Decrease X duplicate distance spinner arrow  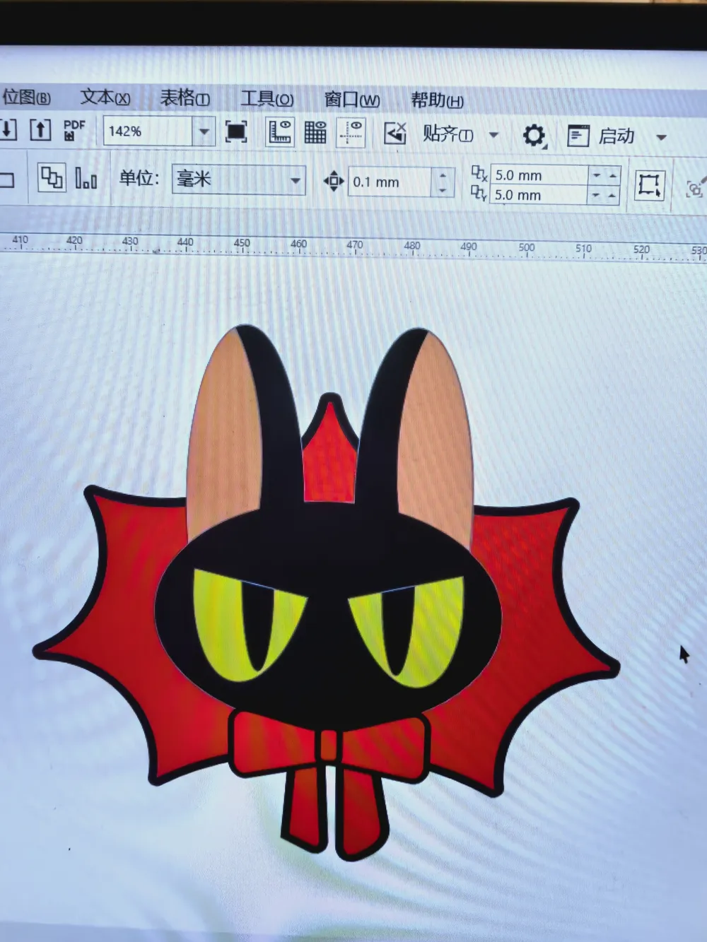point(596,175)
